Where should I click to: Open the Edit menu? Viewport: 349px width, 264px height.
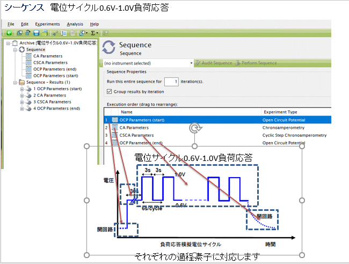(25, 24)
